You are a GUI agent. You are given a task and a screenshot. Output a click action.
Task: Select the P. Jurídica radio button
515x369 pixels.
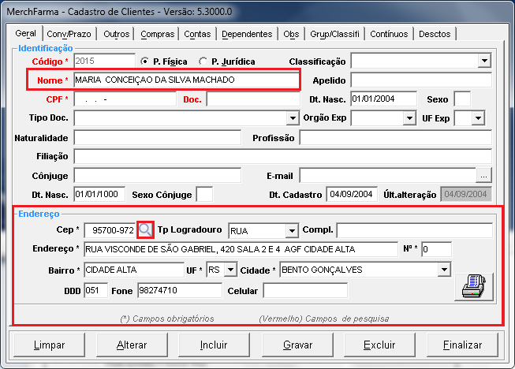click(203, 61)
